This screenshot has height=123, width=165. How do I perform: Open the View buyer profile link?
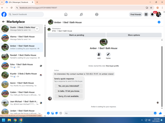112,66
